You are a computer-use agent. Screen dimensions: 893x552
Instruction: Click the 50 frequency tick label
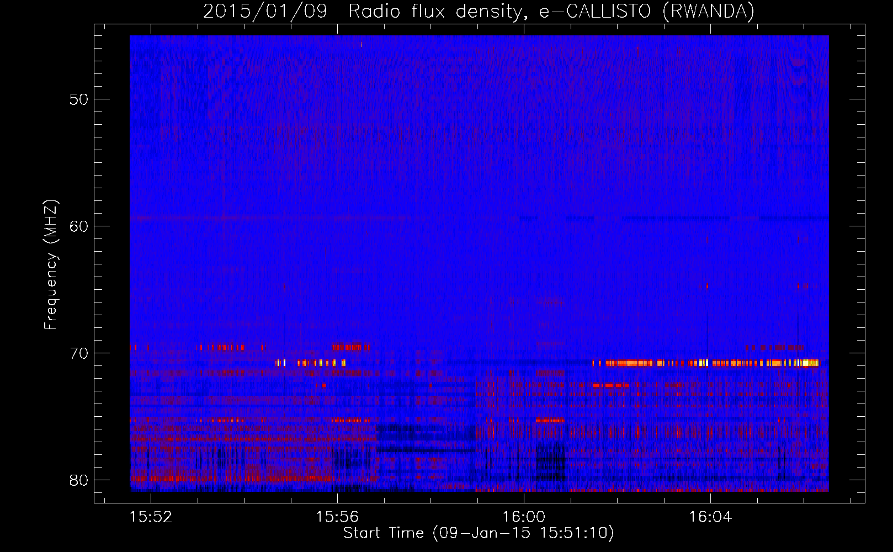(78, 99)
